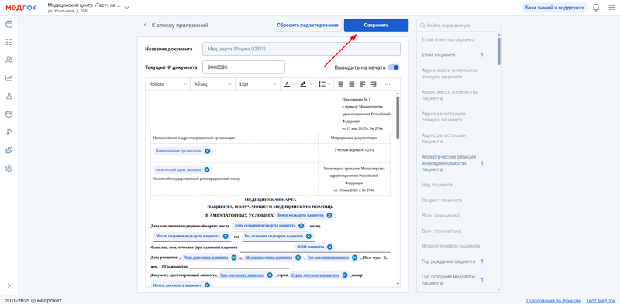The height and width of the screenshot is (304, 620).
Task: Click the МедЛок logo
Action: (22, 8)
